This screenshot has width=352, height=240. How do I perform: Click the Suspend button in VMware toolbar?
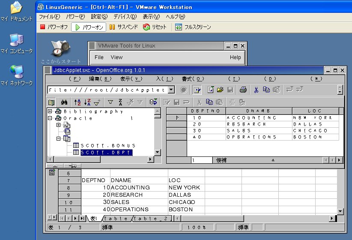123,27
